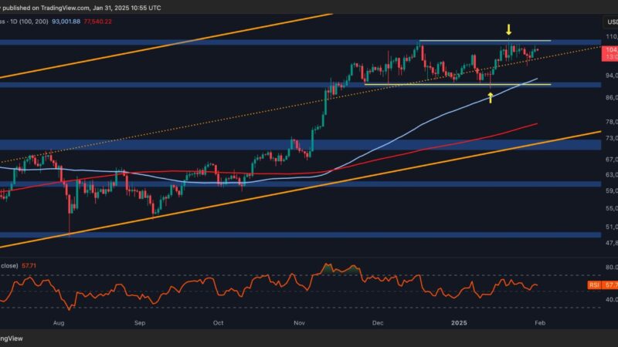Open the USD currency selector
Image resolution: width=618 pixels, height=347 pixels.
coord(611,22)
